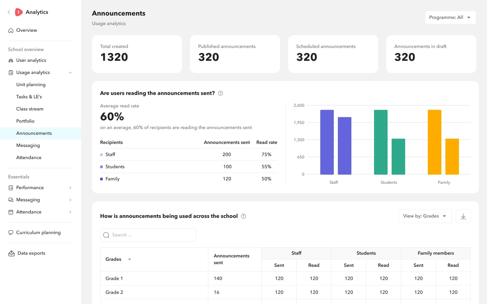Open the View by: Grades dropdown
The height and width of the screenshot is (304, 487).
click(x=425, y=216)
